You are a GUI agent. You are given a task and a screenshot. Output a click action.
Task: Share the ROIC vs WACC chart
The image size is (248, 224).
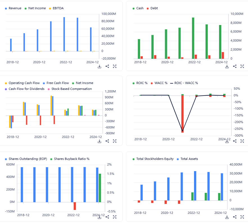point(235,141)
